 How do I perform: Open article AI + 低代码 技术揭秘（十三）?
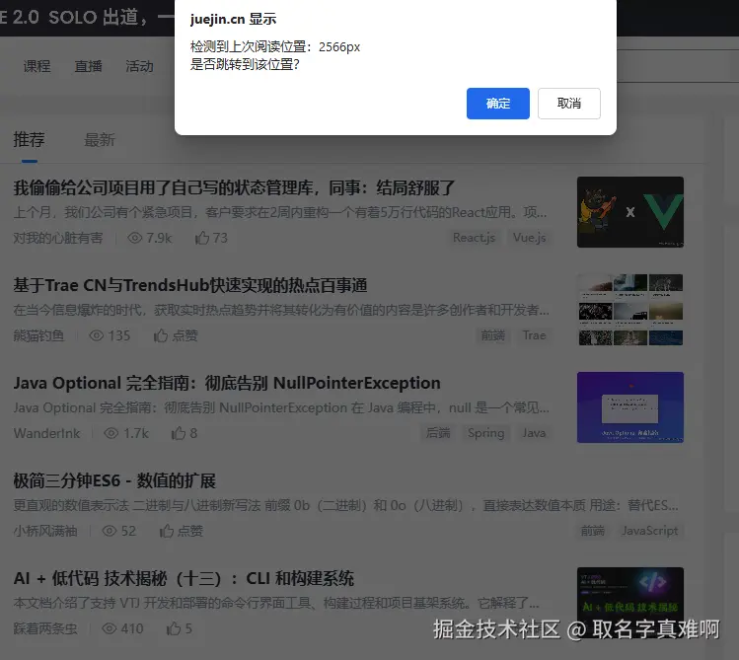(x=184, y=578)
